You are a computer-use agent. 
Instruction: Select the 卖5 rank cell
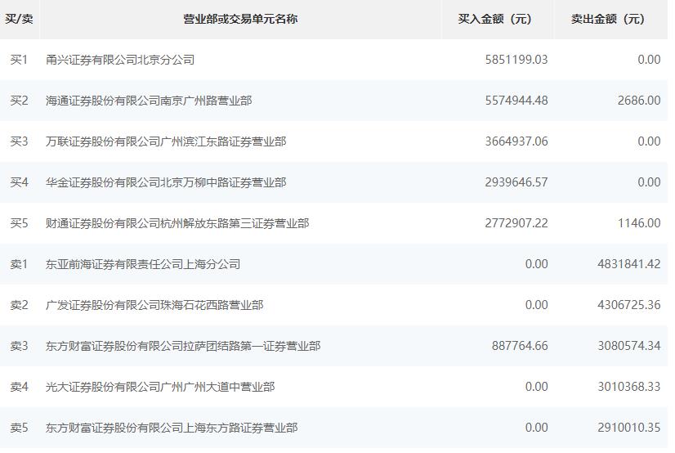click(x=19, y=428)
